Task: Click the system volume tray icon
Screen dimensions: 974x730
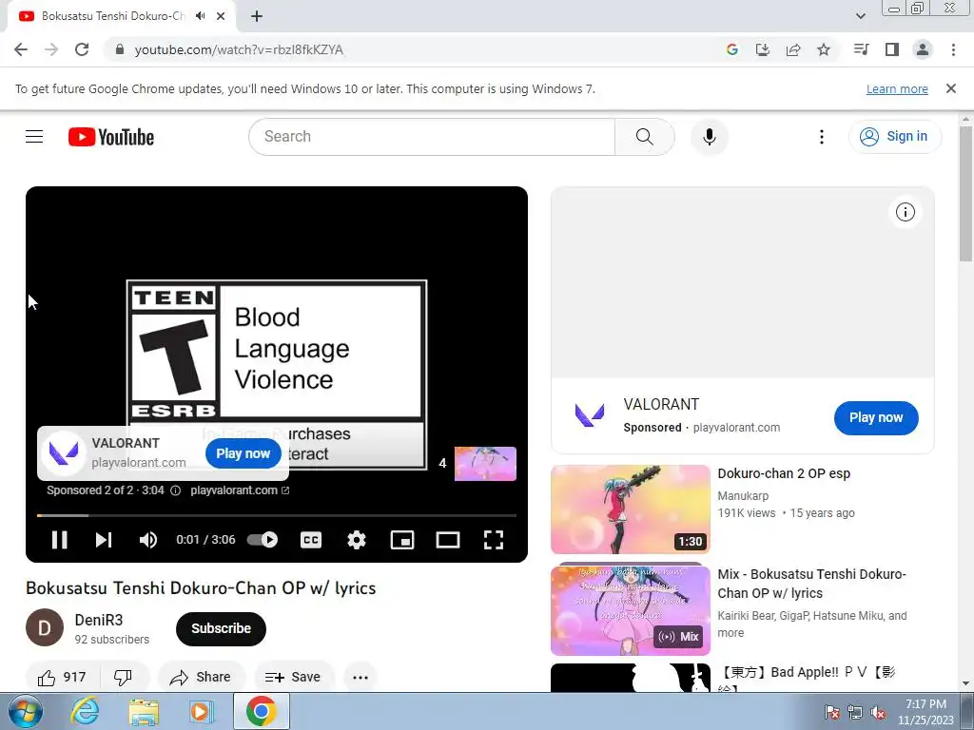Action: click(x=878, y=713)
